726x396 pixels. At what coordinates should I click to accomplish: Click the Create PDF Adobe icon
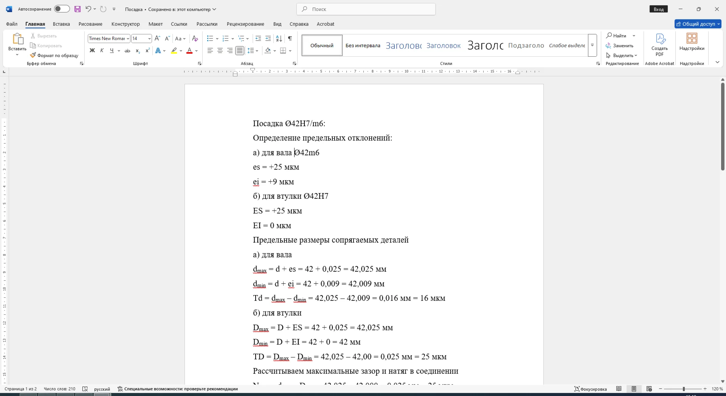(x=659, y=45)
